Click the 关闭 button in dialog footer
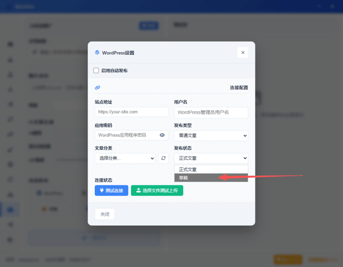Viewport: 343px width, 267px height. point(105,214)
